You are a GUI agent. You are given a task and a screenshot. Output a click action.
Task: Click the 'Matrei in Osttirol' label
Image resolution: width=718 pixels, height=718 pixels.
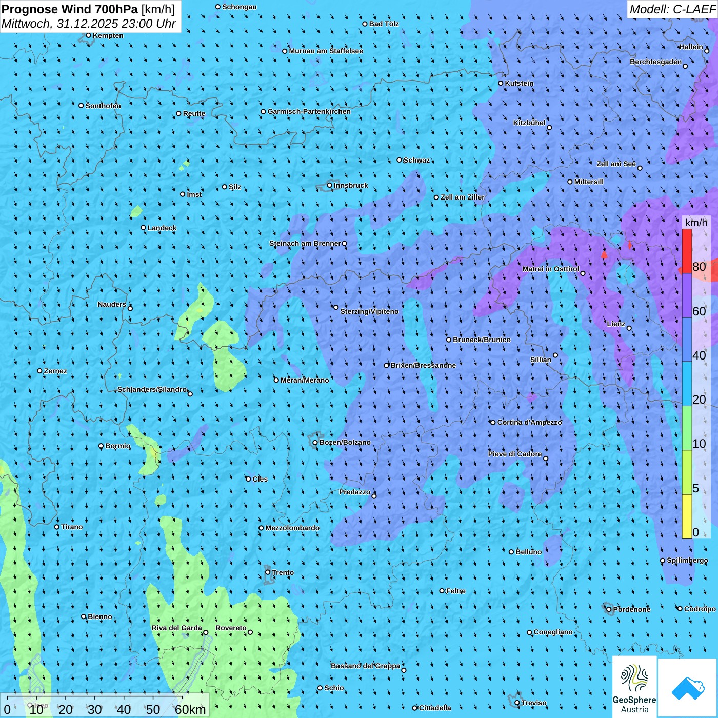pos(551,269)
